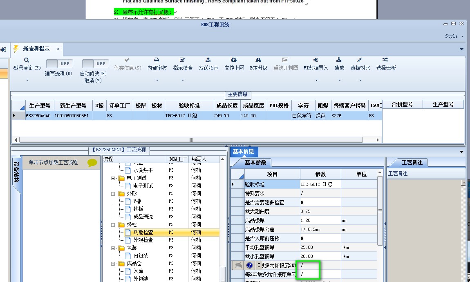This screenshot has width=470, height=282.
Task: Expand dropdown under 数据对比
Action: [x=360, y=81]
